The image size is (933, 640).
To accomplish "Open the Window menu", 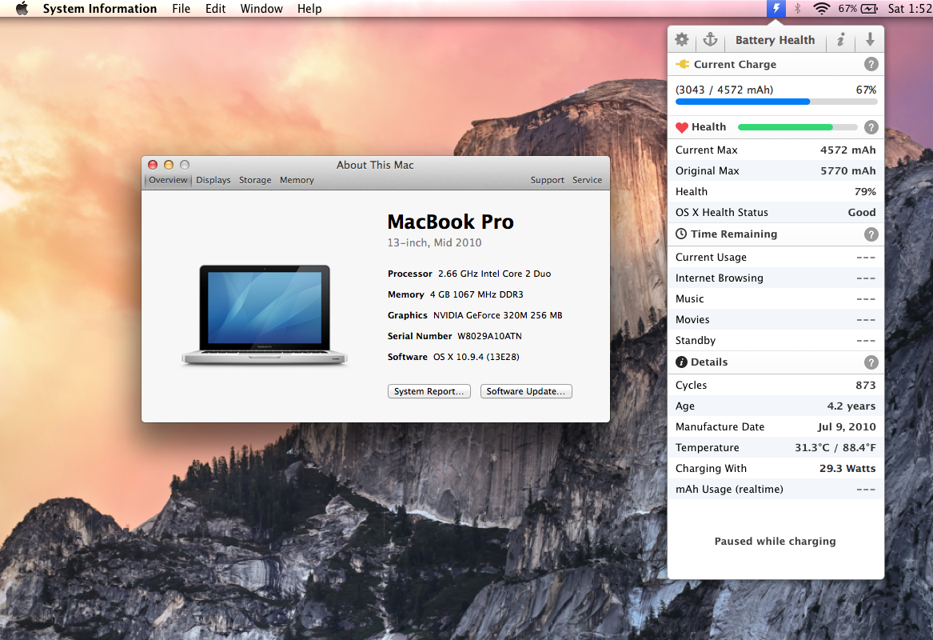I will 261,8.
